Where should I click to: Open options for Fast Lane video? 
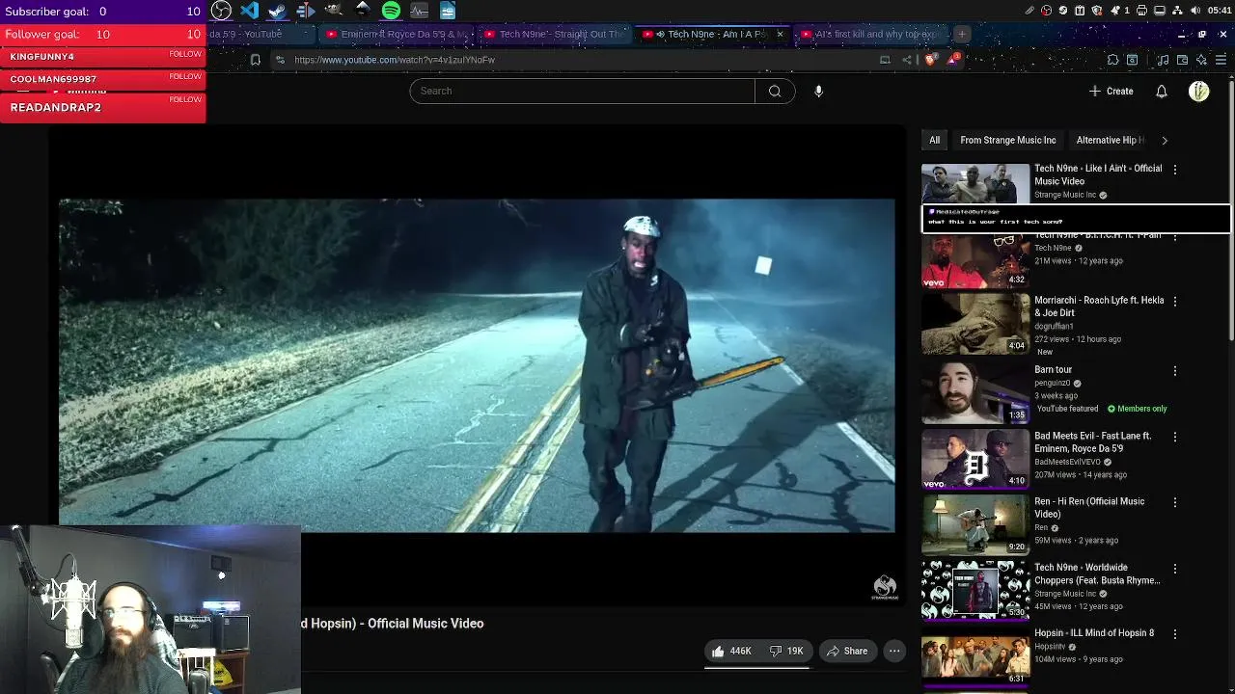click(x=1174, y=437)
